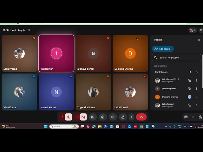Image resolution: width=203 pixels, height=152 pixels.
Task: Open Task View on the taskbar
Action: pyautogui.click(x=82, y=127)
